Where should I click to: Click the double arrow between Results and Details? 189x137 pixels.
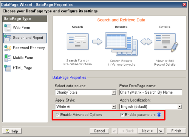click(146, 42)
